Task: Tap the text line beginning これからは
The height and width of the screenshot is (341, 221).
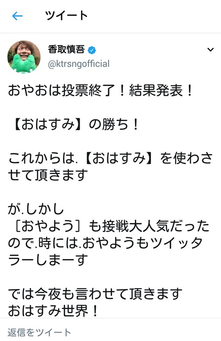Action: tap(110, 158)
